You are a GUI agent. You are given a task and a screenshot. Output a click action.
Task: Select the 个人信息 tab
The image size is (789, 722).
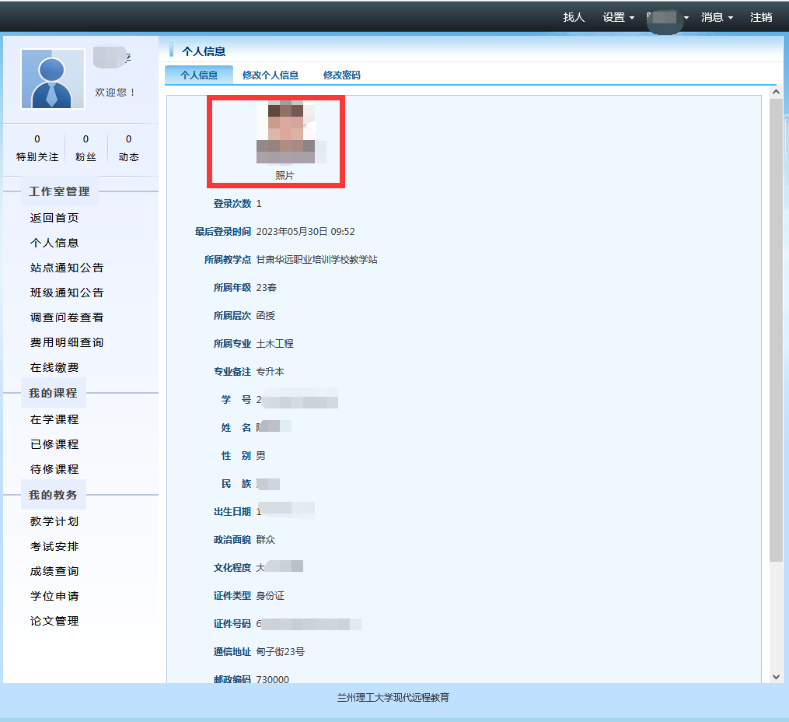point(199,75)
